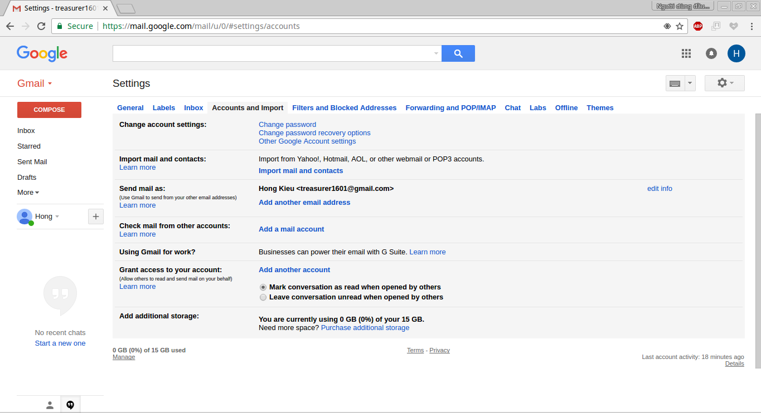761x413 pixels.
Task: Click Add another email address
Action: tap(304, 203)
